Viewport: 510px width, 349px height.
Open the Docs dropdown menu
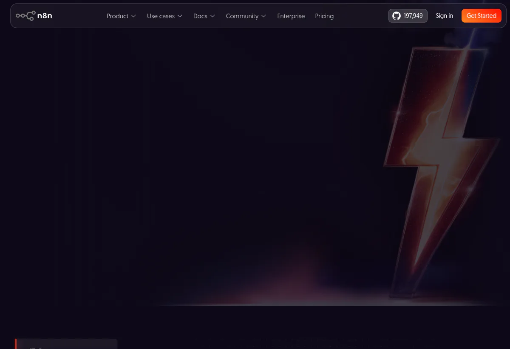click(204, 16)
